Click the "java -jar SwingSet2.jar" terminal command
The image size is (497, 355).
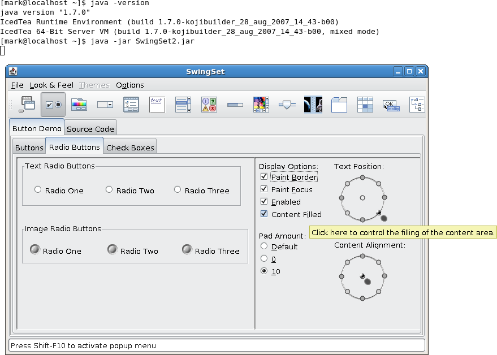(x=142, y=41)
